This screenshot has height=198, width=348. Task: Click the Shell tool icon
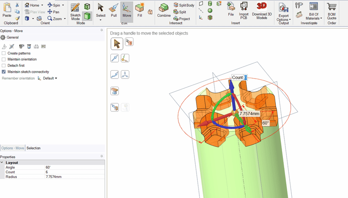coord(210,17)
